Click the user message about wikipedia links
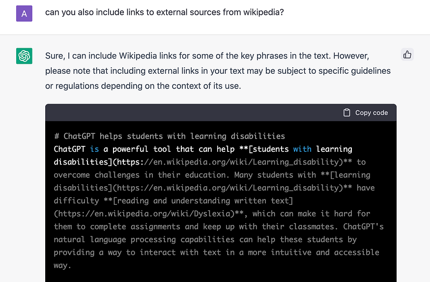Viewport: 430px width, 282px height. [x=164, y=12]
